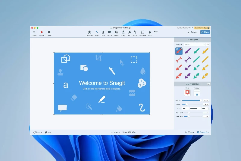Click the blue Share button
This screenshot has height=161, width=241.
205,32
